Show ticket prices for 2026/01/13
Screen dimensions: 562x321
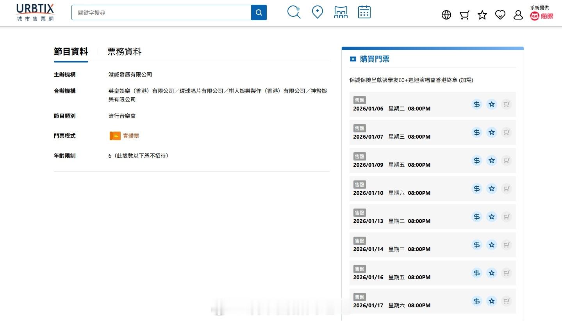[477, 217]
